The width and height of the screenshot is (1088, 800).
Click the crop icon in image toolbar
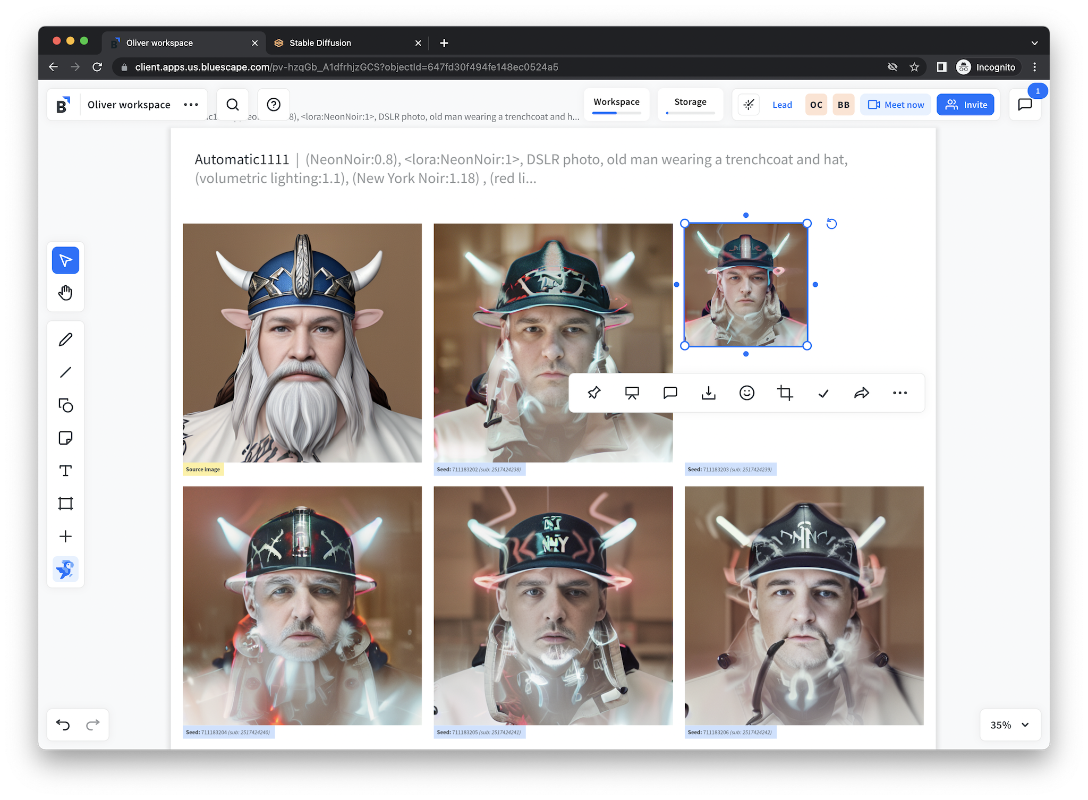coord(785,393)
